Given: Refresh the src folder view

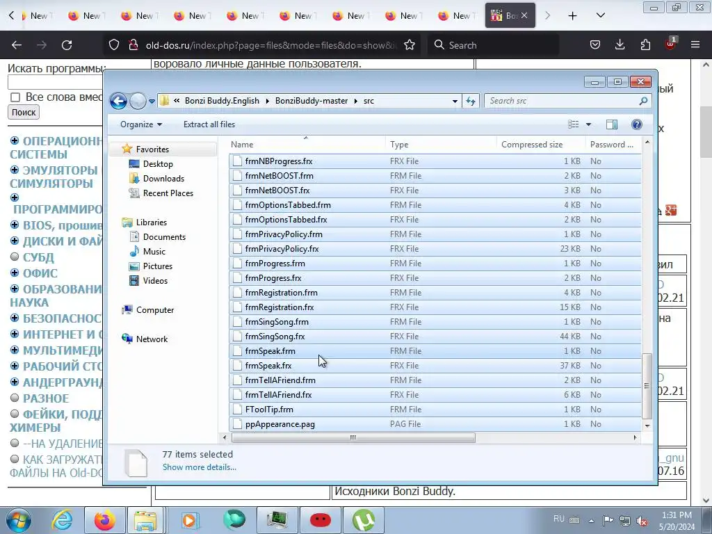Looking at the screenshot, I should coord(471,101).
